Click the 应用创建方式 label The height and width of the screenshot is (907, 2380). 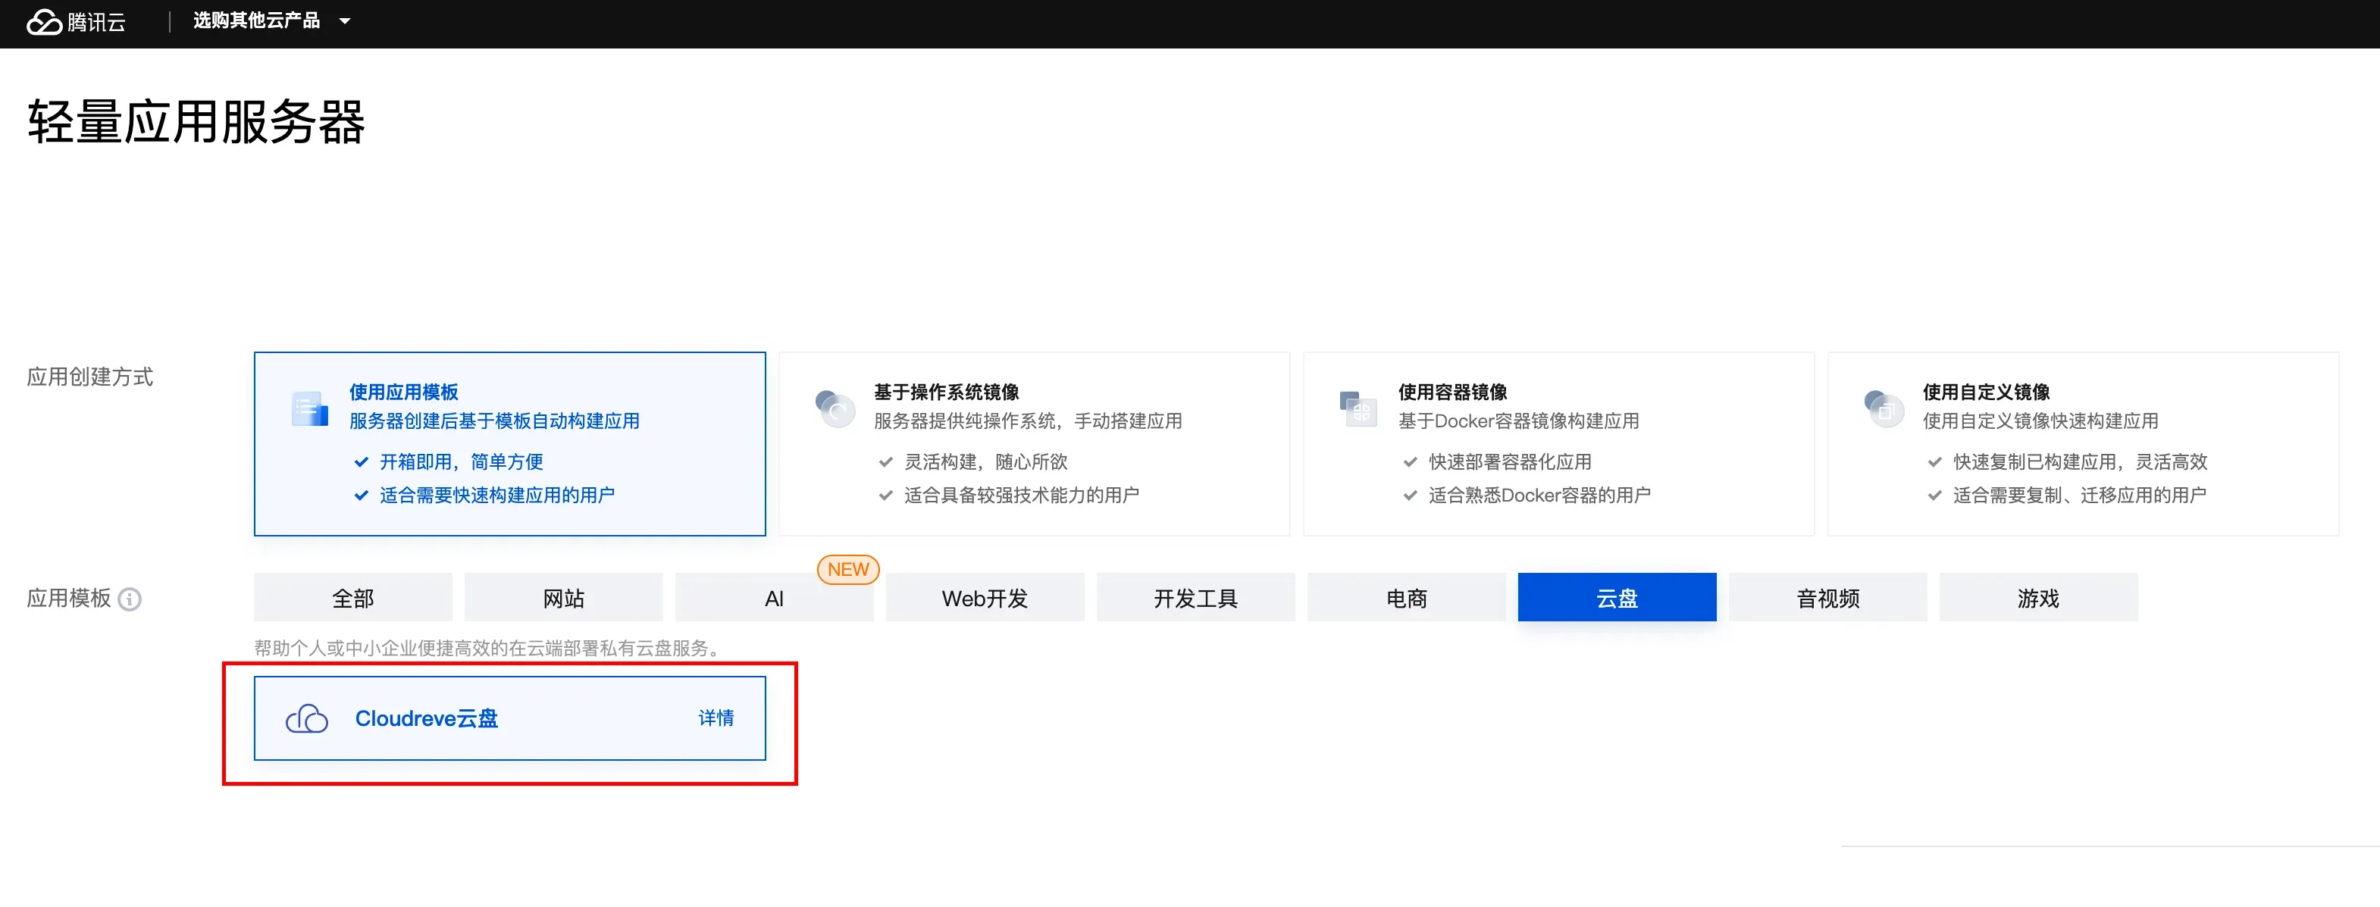point(89,377)
